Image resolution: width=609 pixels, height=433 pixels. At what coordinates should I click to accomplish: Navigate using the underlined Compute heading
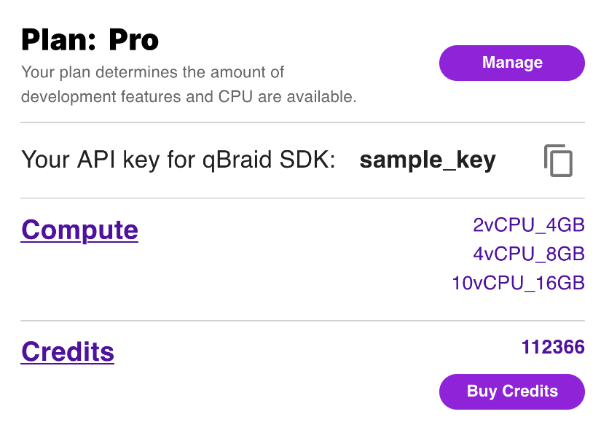pyautogui.click(x=79, y=230)
